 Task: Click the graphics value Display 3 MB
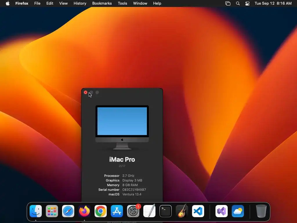click(132, 180)
